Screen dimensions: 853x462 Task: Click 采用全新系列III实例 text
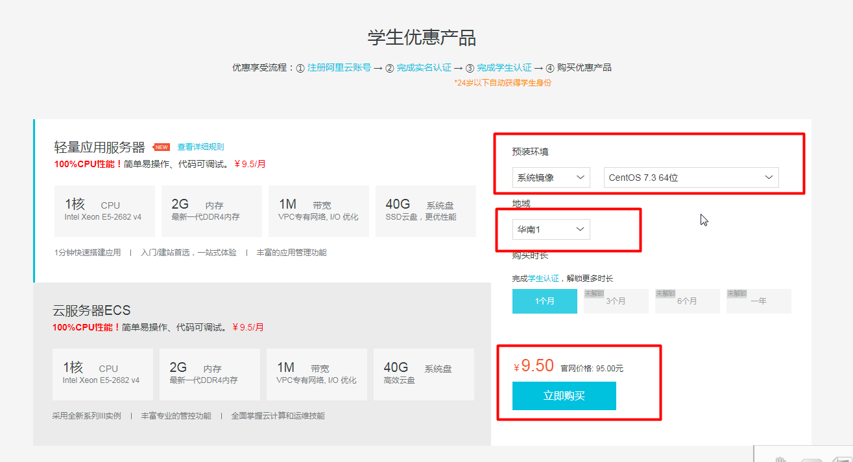87,416
